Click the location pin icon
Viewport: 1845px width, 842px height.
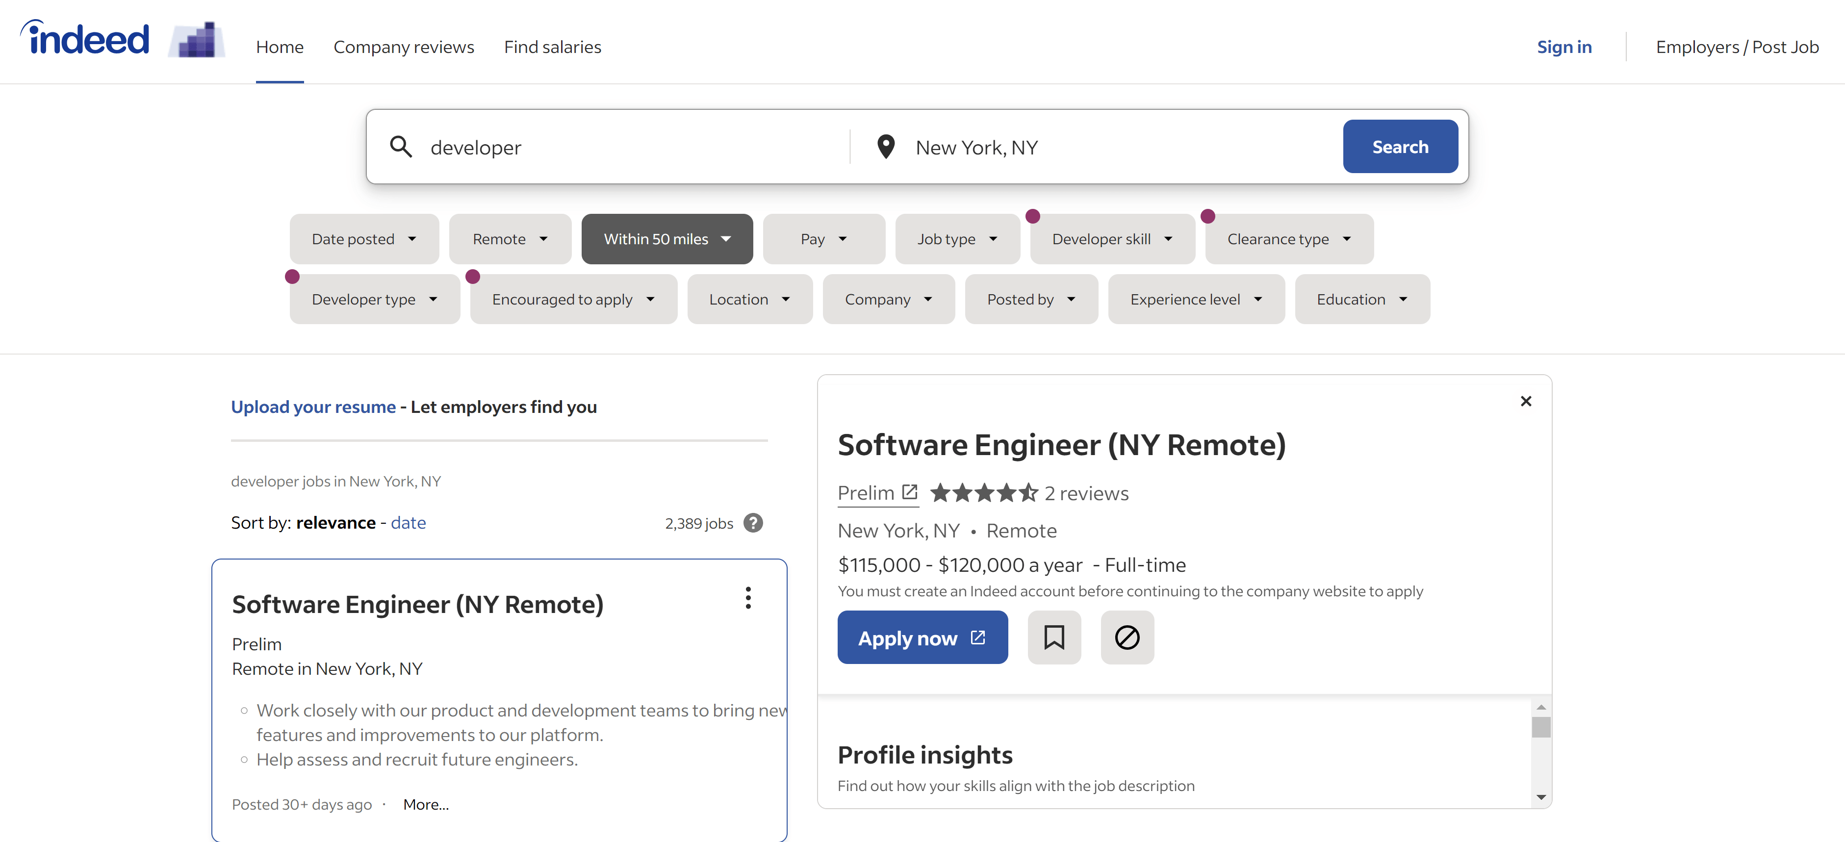[x=886, y=147]
